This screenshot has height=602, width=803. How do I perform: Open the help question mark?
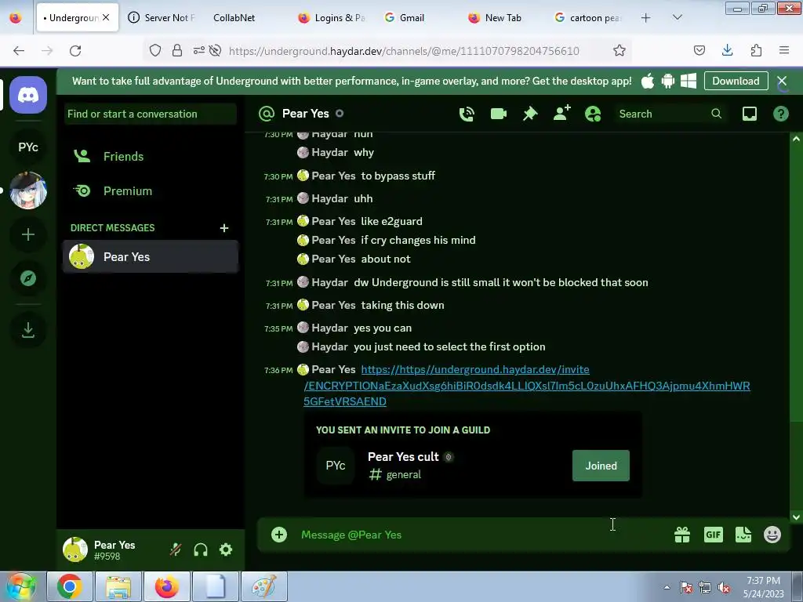coord(780,114)
